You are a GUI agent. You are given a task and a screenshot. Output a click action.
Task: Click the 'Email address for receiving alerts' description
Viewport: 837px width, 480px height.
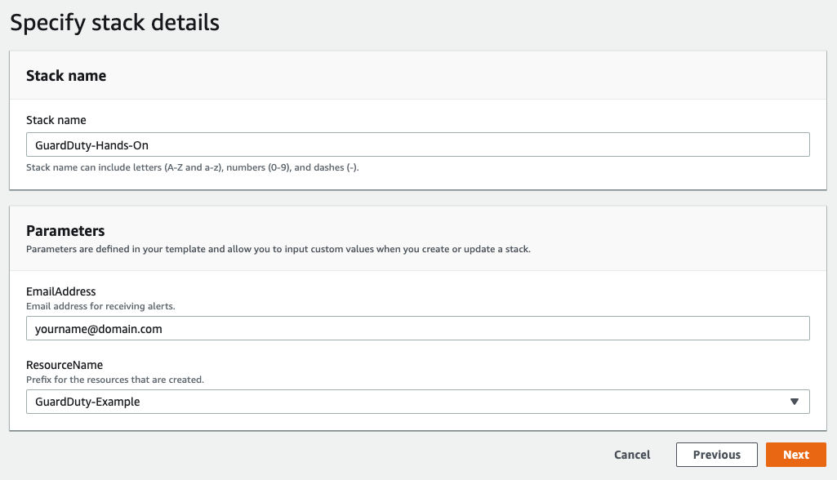point(101,306)
